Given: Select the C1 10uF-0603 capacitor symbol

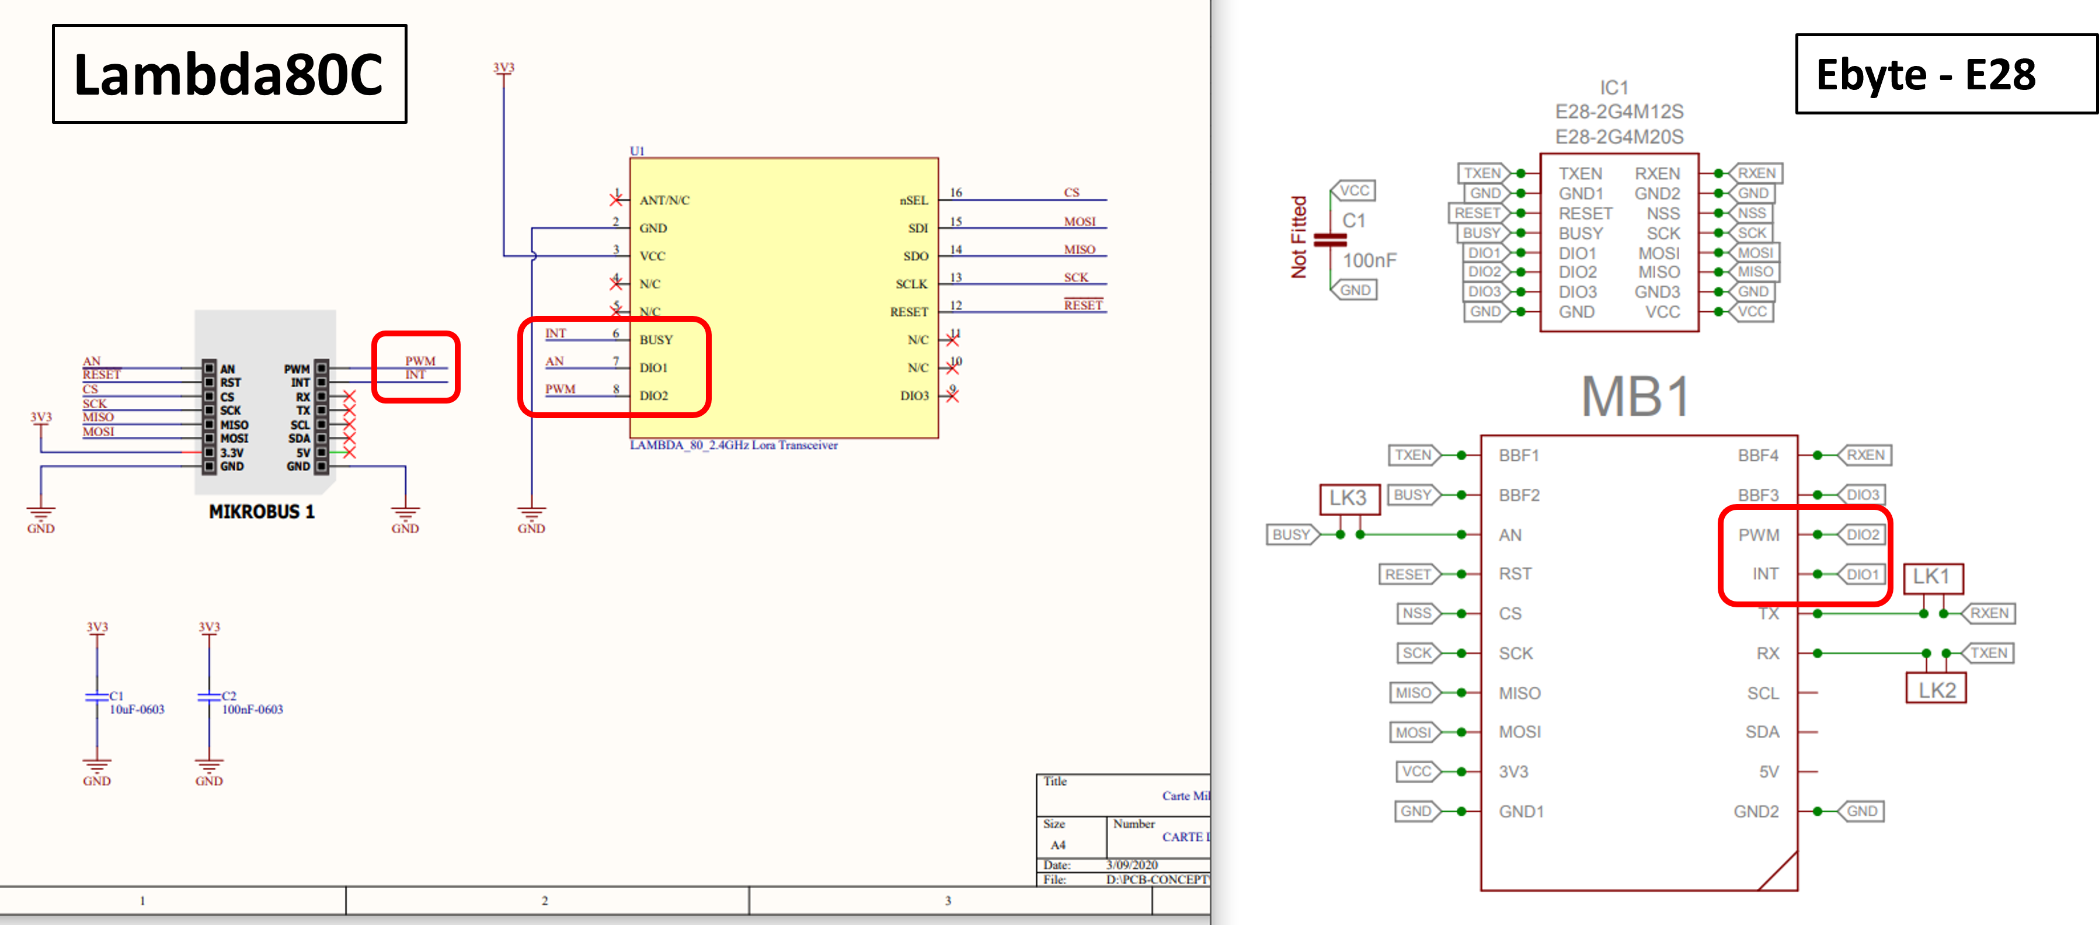Looking at the screenshot, I should tap(97, 697).
